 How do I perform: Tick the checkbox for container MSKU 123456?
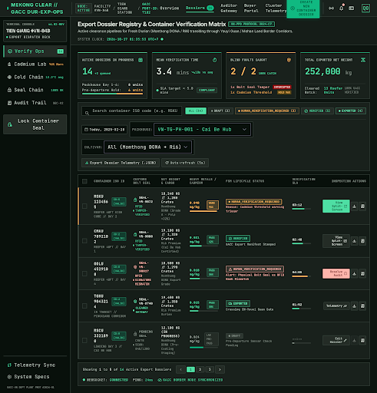point(84,206)
